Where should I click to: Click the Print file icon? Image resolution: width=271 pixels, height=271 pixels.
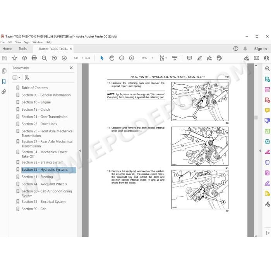(34, 58)
